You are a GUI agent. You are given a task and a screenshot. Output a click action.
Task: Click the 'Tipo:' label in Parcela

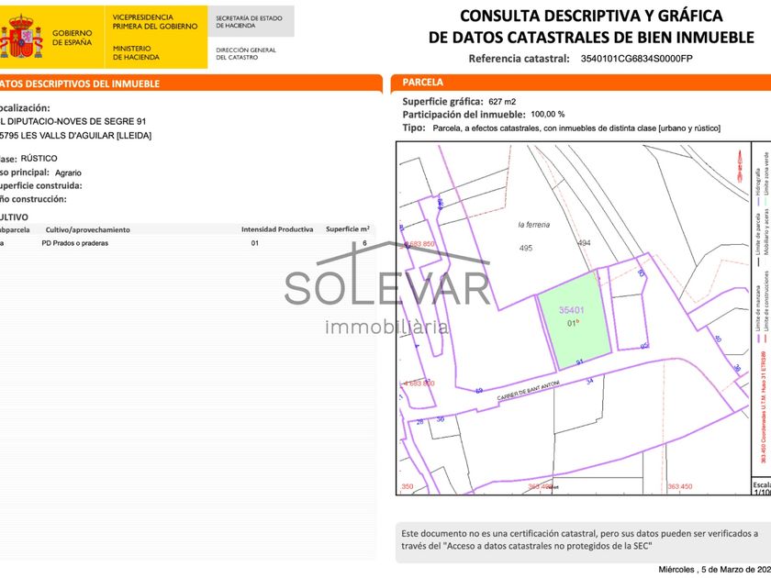tap(414, 128)
